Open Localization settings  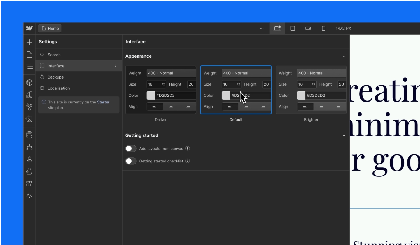(59, 88)
